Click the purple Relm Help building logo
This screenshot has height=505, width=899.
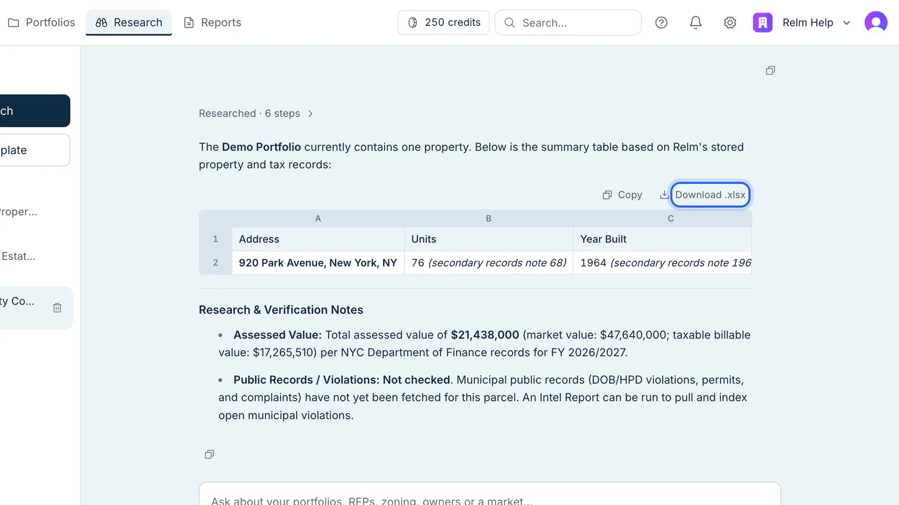point(762,22)
